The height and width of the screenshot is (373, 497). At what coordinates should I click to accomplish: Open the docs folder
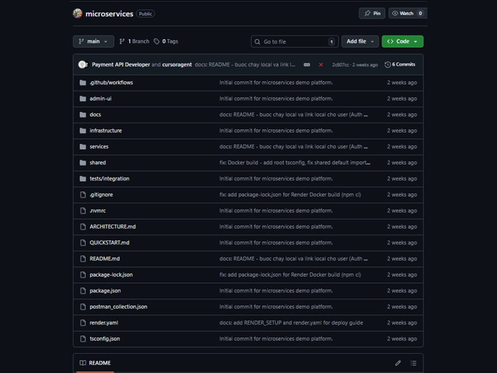click(95, 114)
